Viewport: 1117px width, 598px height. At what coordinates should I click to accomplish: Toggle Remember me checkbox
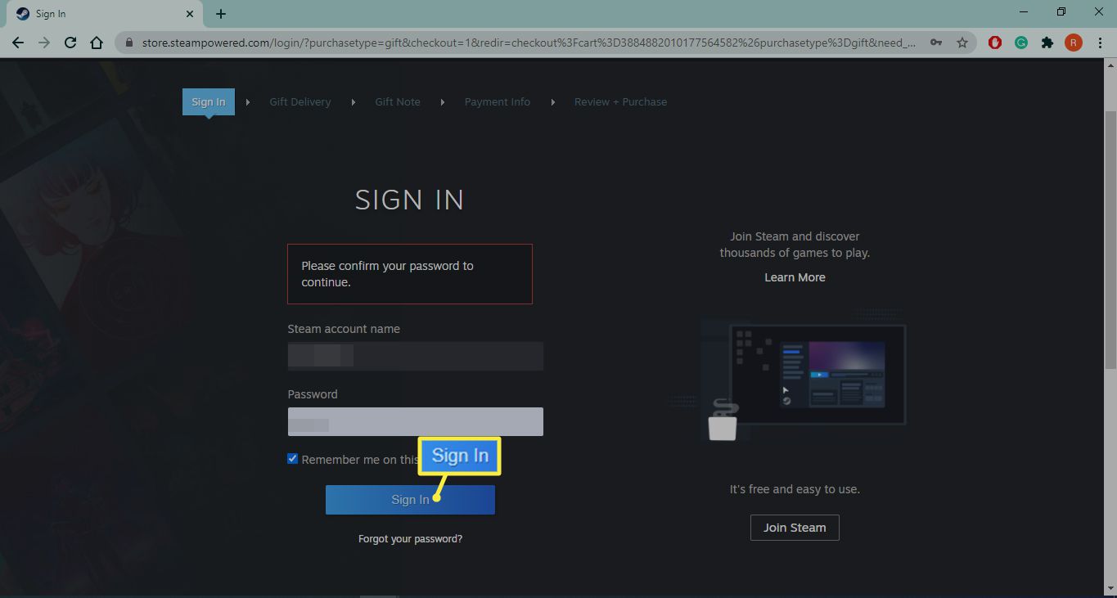292,459
